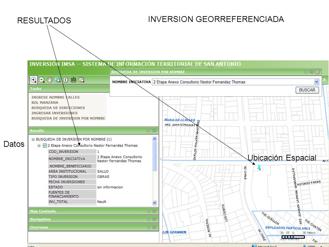
Task: Click the cyan pushpin marker on map
Action: point(259,167)
